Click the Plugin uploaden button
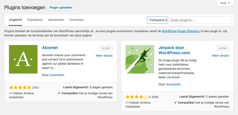The image size is (238, 115). click(61, 7)
